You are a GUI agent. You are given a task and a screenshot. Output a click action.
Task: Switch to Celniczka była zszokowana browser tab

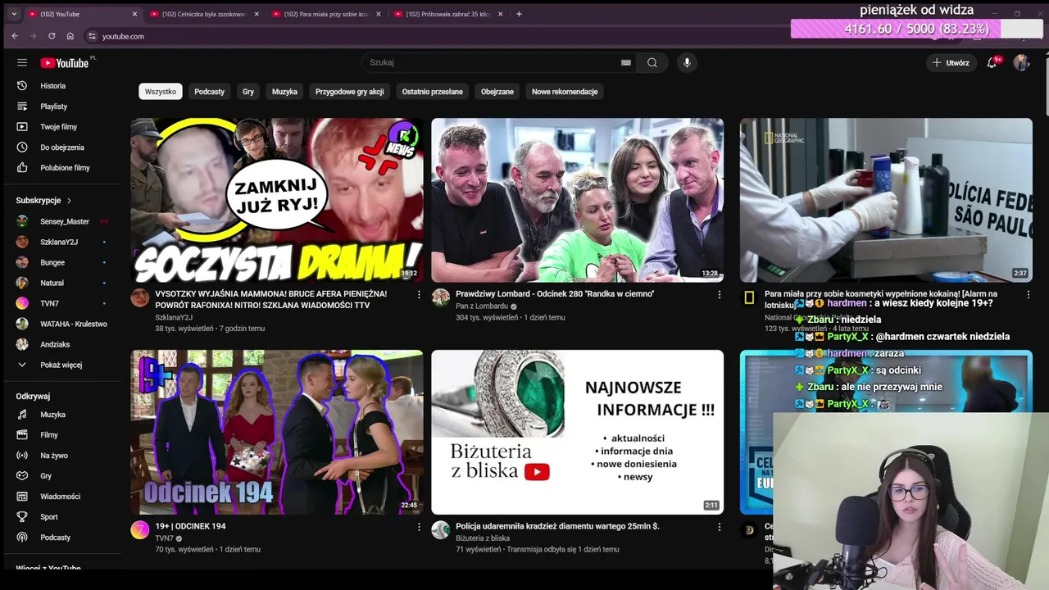pos(204,14)
